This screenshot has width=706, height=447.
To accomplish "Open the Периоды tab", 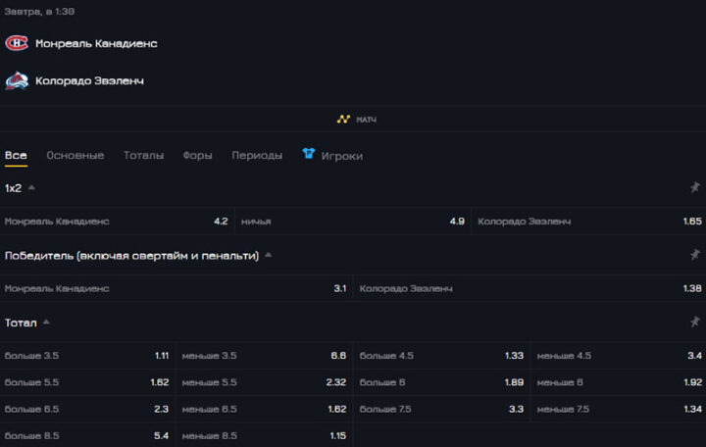I will [257, 156].
